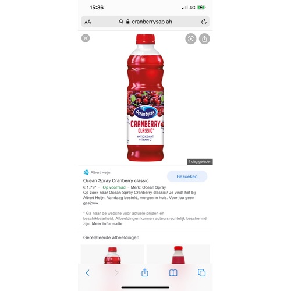Go back with Safari back arrow
The height and width of the screenshot is (291, 291).
pos(87,273)
